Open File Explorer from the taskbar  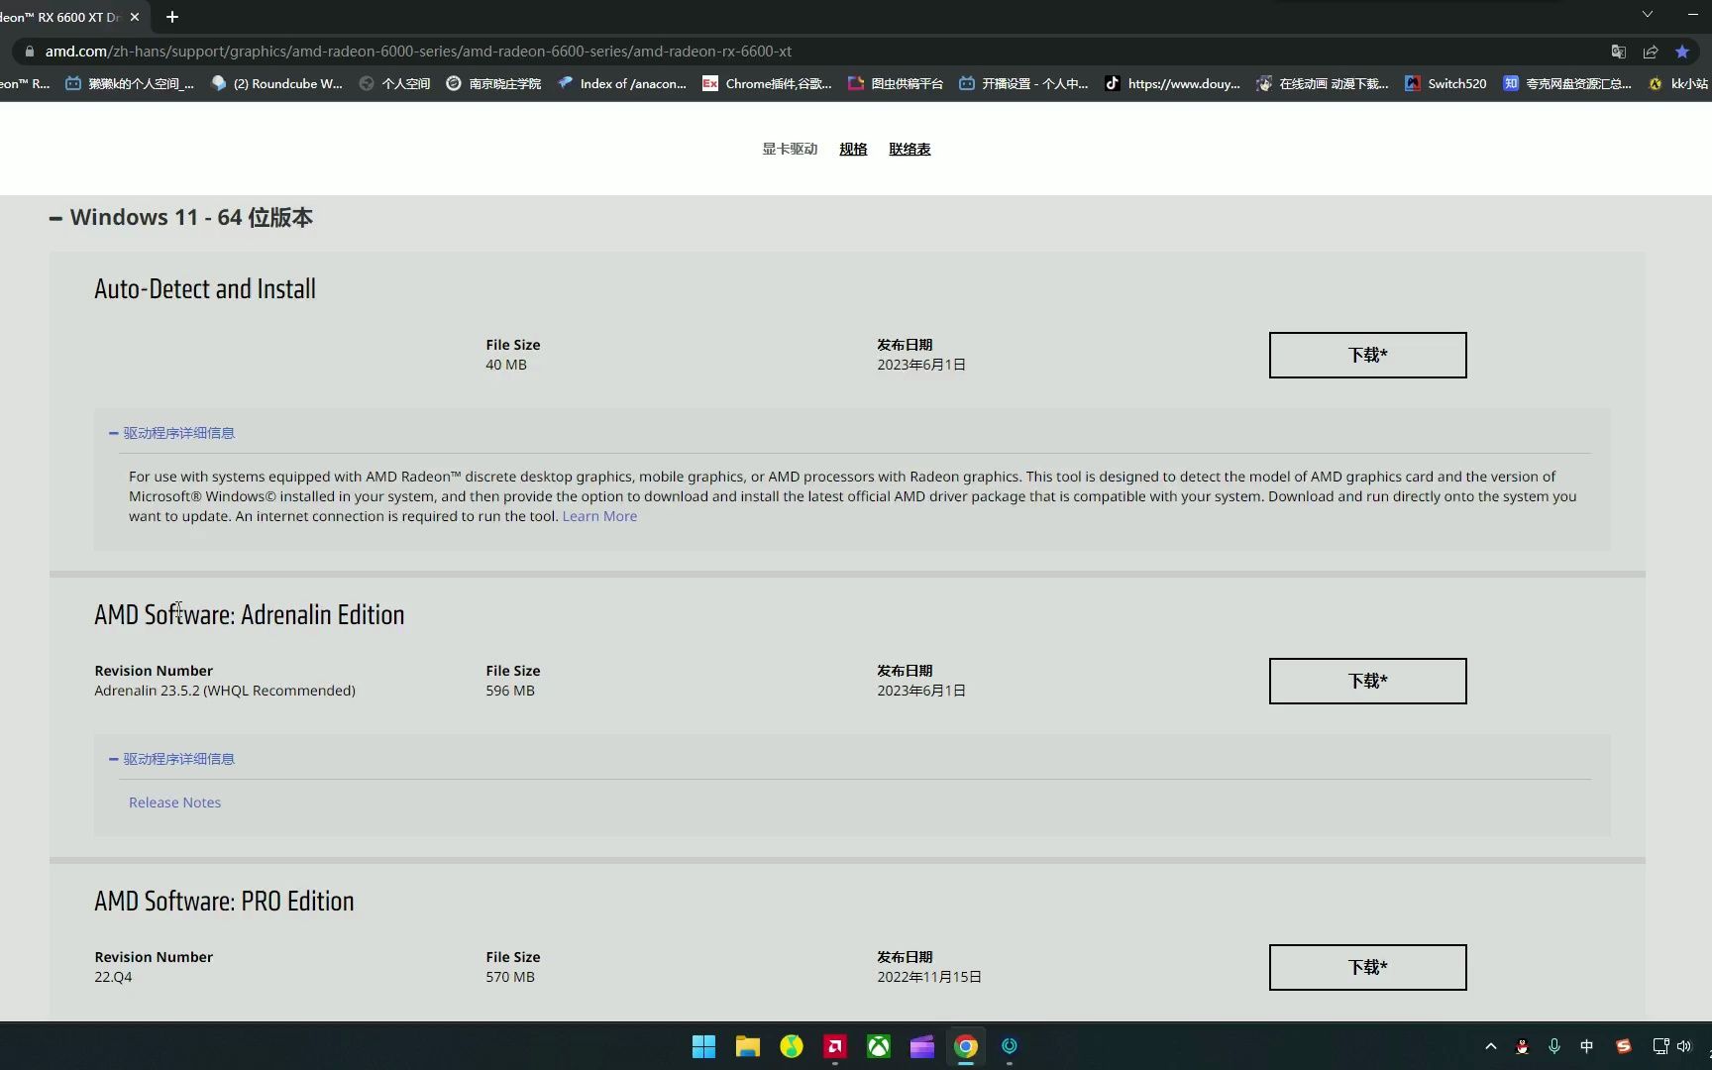[x=747, y=1046]
